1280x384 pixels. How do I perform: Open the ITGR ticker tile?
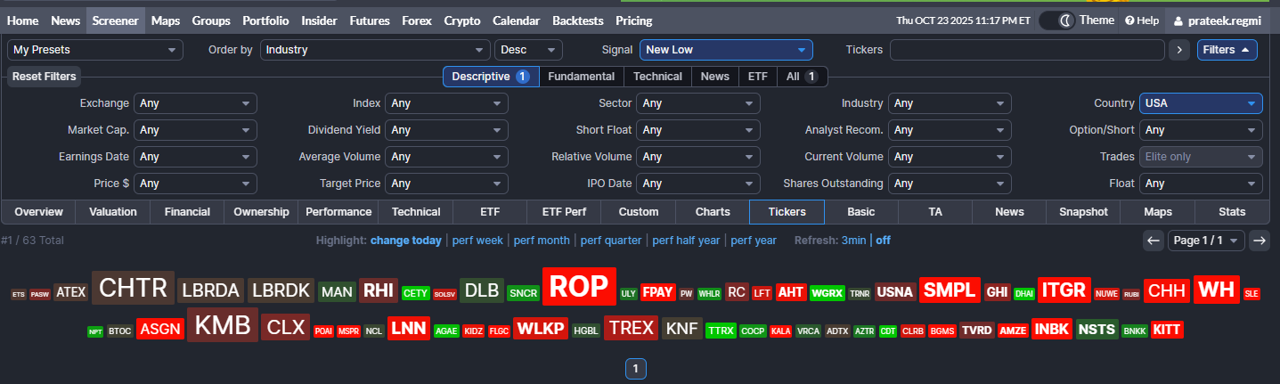tap(1064, 290)
